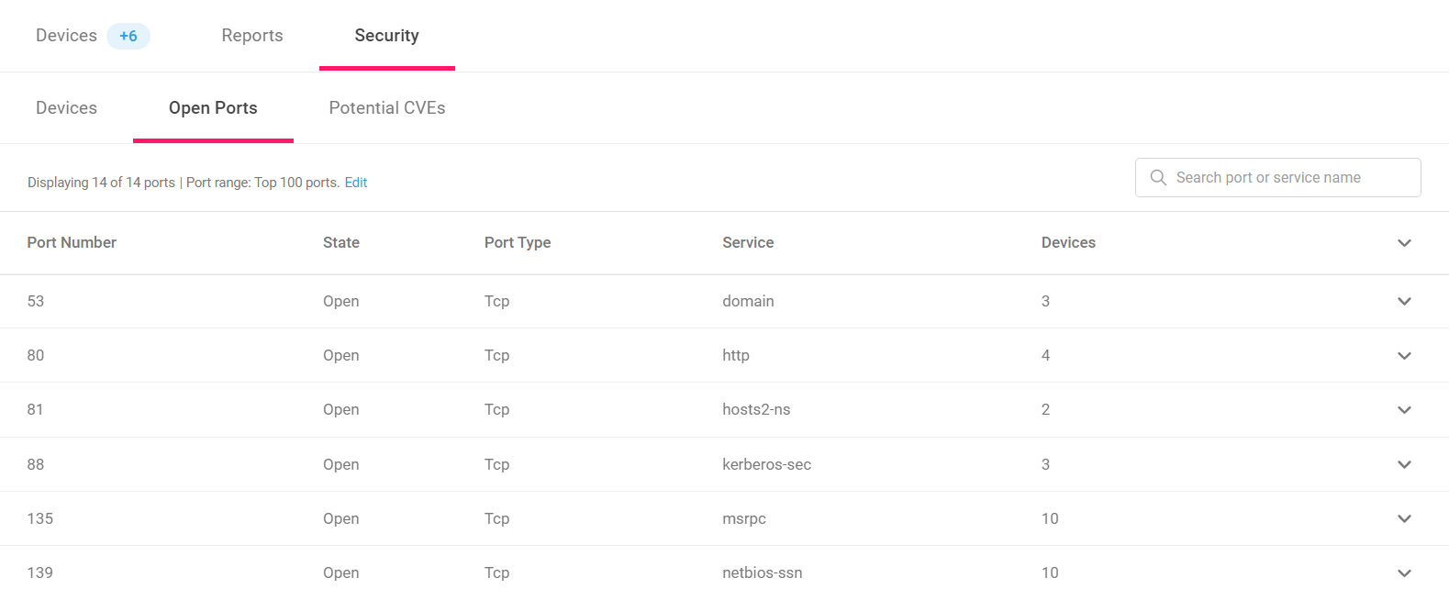Select the Security tab

(x=386, y=36)
